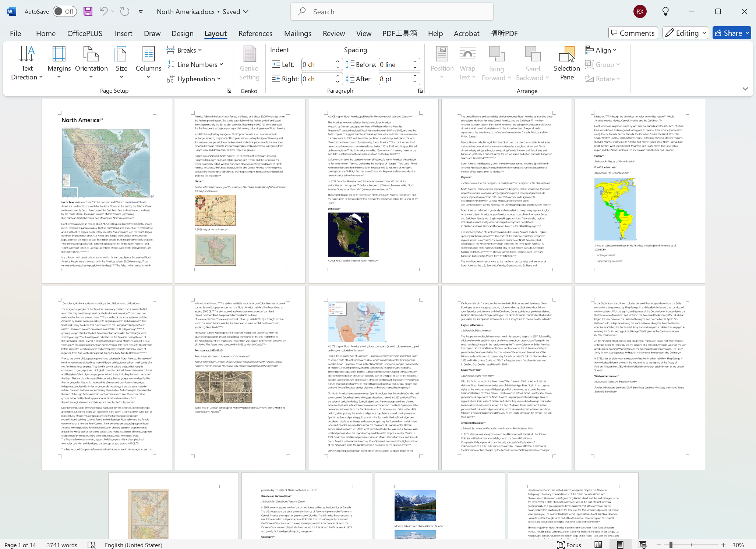Open the Orientation menu
Viewport: 756px width, 549px height.
tap(91, 62)
